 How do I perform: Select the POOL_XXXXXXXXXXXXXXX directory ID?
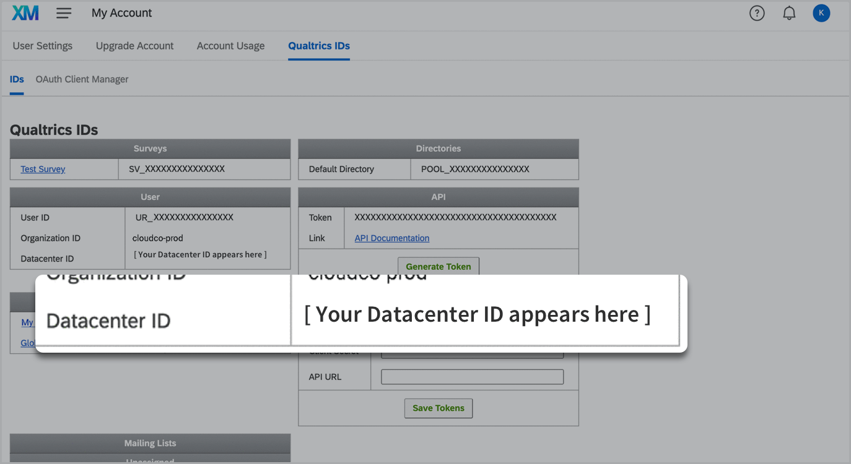click(475, 169)
